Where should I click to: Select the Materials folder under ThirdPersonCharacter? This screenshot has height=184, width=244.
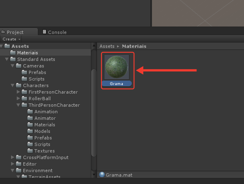pyautogui.click(x=45, y=125)
